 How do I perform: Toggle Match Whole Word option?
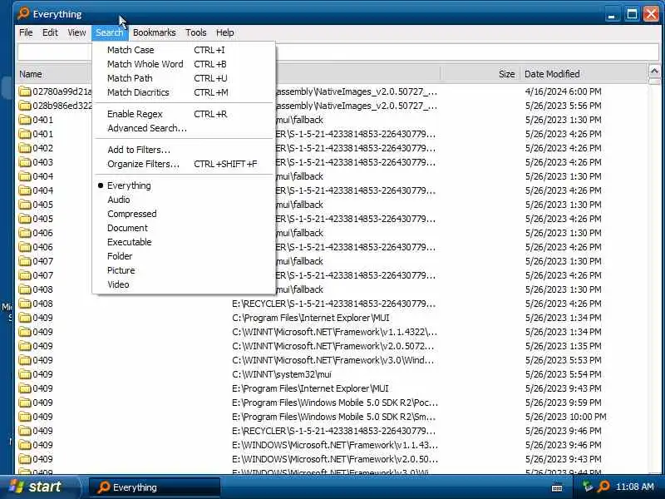pos(184,64)
